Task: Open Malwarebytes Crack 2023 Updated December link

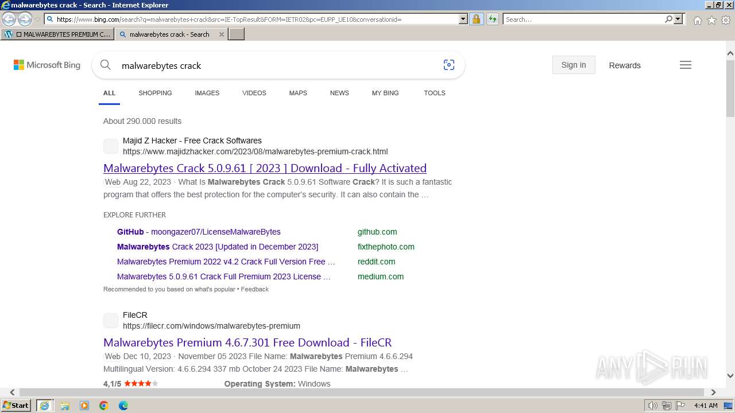Action: [218, 247]
